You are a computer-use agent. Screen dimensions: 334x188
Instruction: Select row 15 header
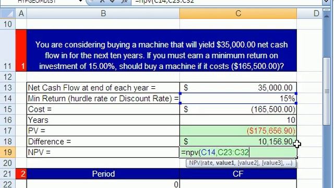[x=8, y=109]
